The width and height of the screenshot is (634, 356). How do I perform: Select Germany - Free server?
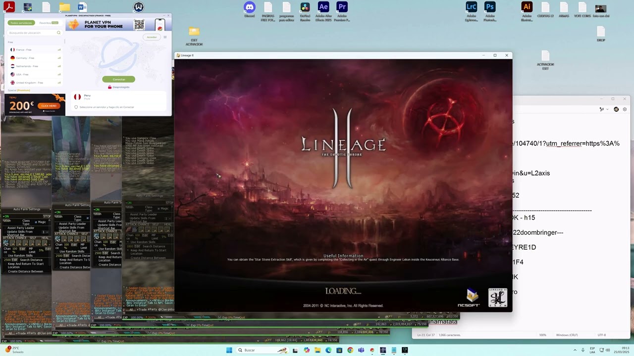[35, 58]
